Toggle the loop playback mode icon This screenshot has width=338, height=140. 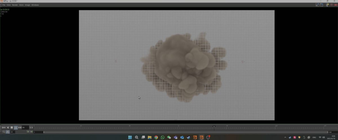pos(4,132)
